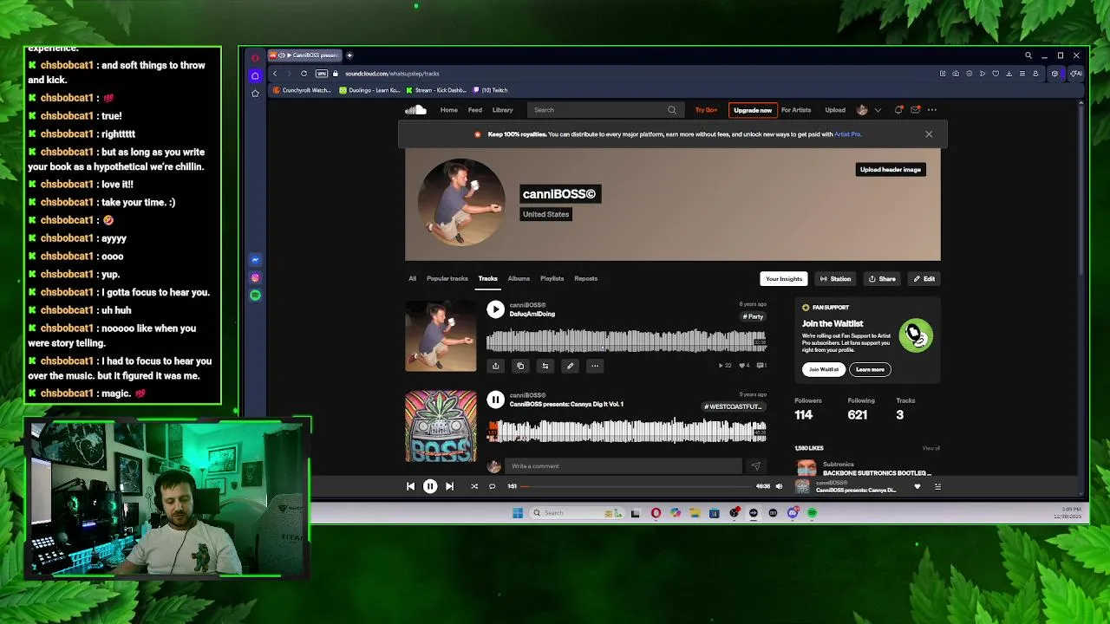The image size is (1110, 624).
Task: Like the currently playing track heart icon
Action: (917, 487)
